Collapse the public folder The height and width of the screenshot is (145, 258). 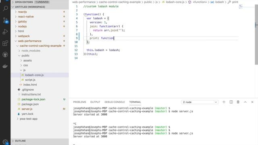25,56
